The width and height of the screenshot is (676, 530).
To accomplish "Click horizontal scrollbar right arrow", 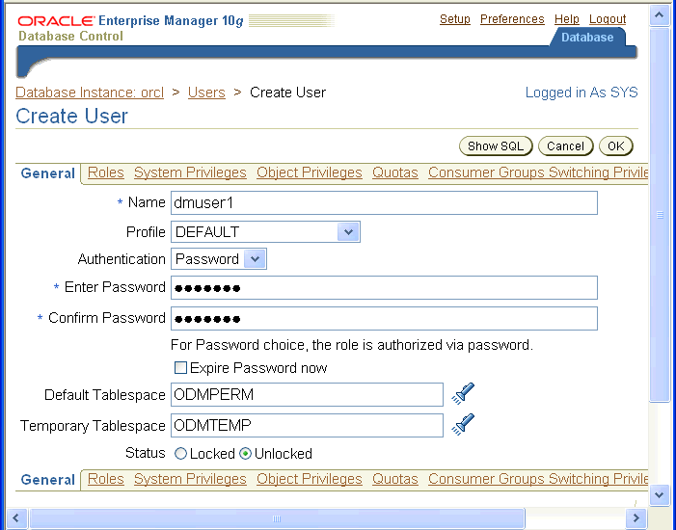I will point(635,518).
